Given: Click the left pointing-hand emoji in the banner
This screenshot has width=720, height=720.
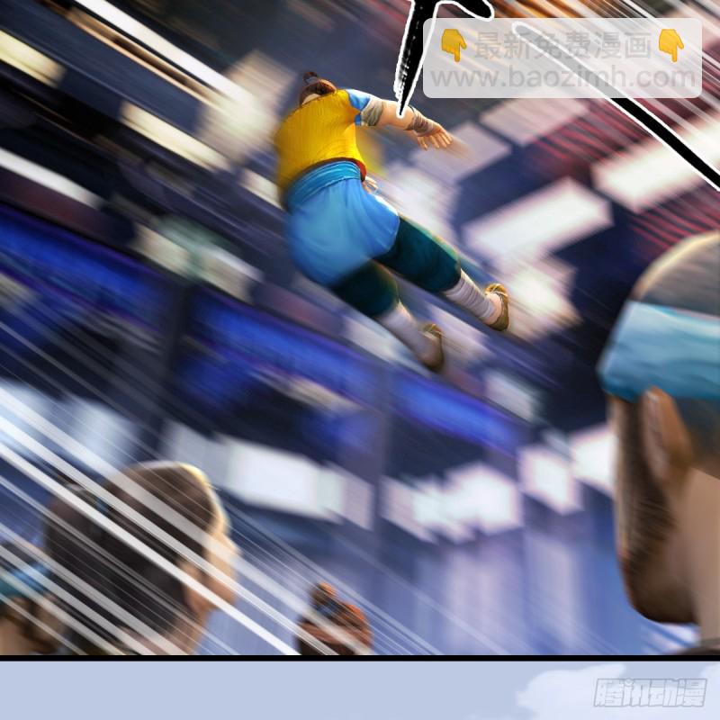Looking at the screenshot, I should pos(453,45).
